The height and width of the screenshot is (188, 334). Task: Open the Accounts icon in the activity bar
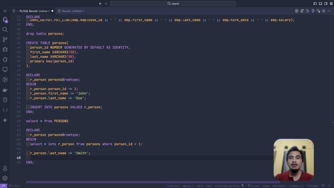tap(5, 168)
